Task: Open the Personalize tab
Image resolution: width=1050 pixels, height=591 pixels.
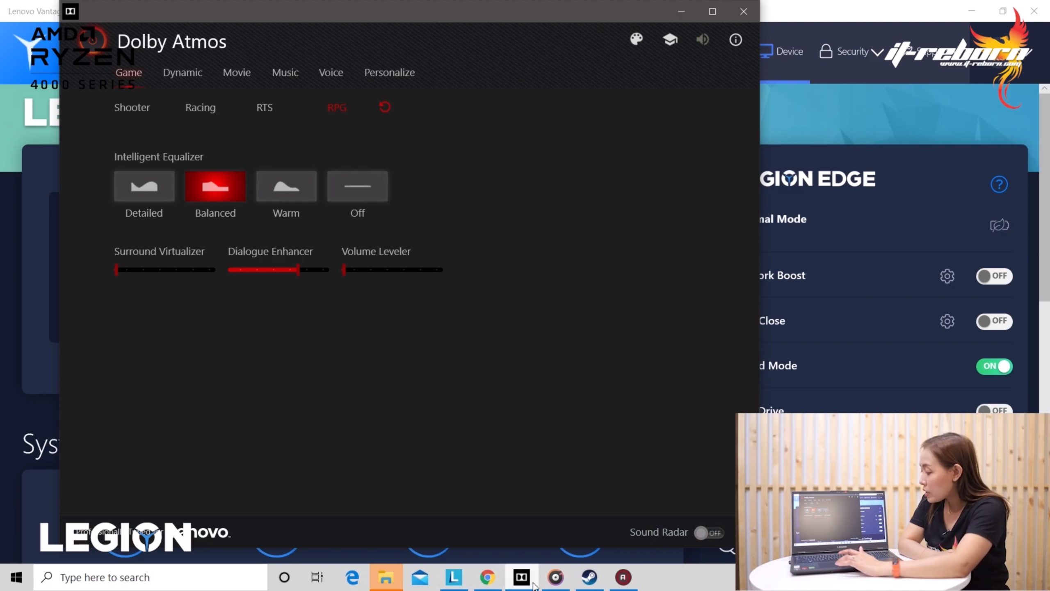Action: 389,73
